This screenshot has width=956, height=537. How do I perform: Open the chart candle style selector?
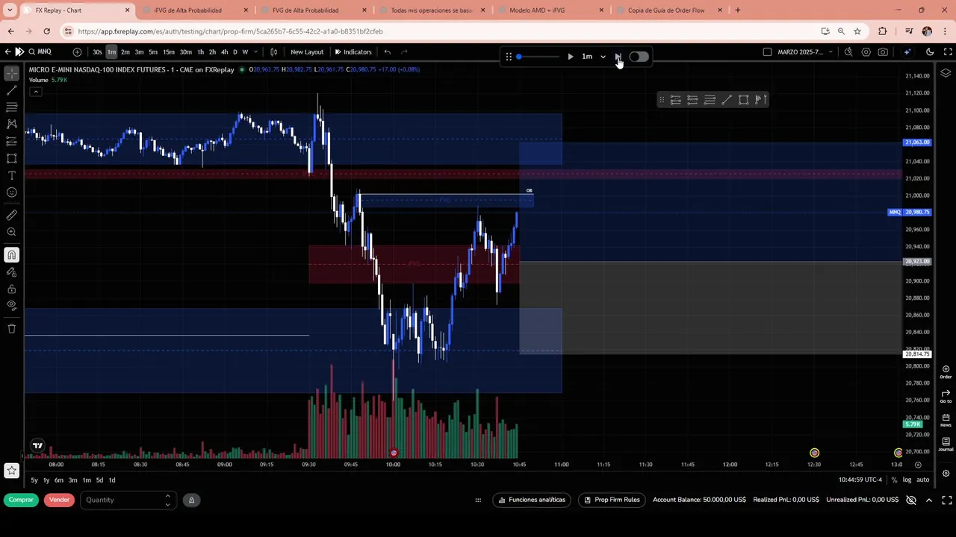[273, 52]
